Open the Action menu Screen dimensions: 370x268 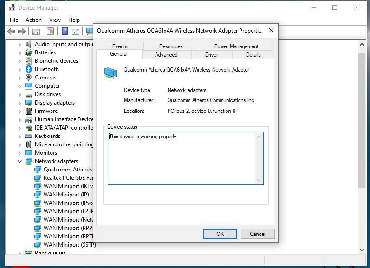tap(33, 20)
